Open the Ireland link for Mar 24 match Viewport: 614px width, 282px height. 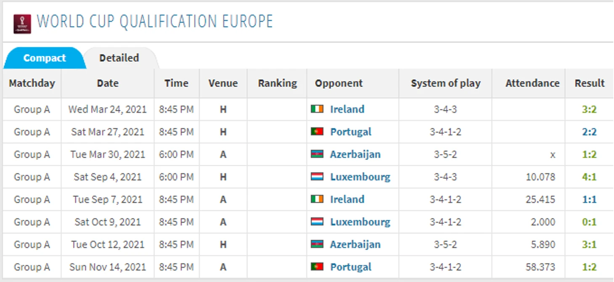pyautogui.click(x=347, y=109)
